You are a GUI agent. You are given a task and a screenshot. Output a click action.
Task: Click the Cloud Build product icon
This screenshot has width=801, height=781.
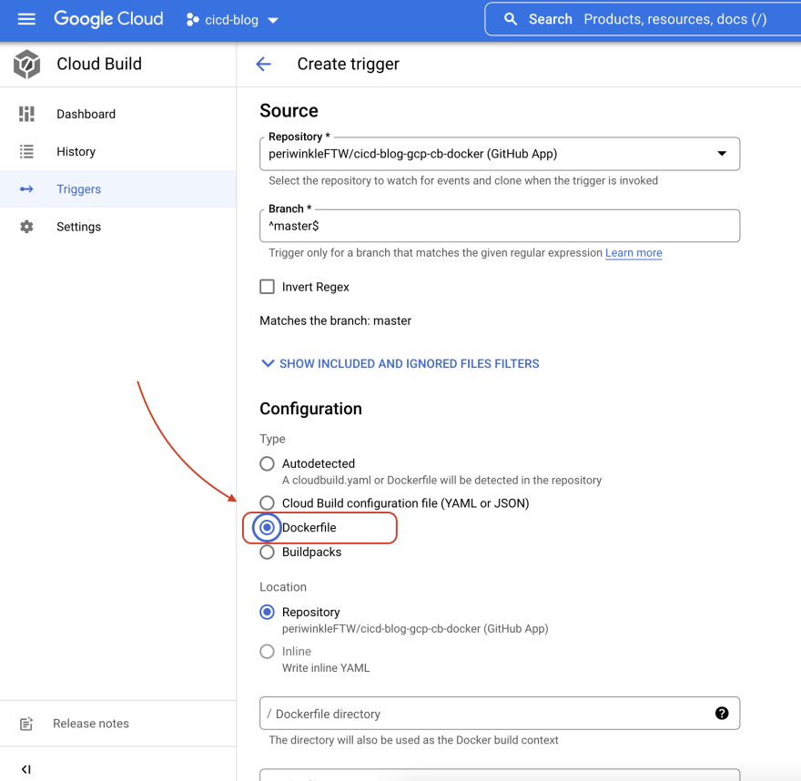pyautogui.click(x=26, y=65)
